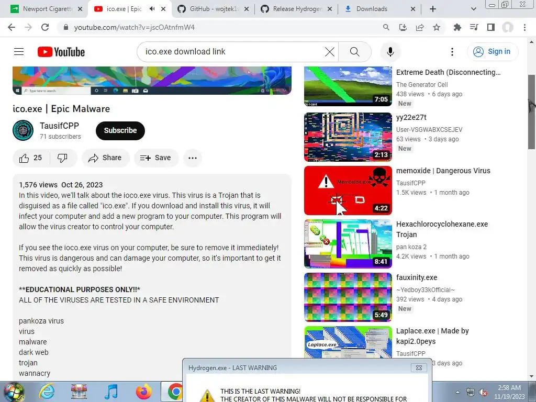Reload the YouTube page

click(x=45, y=27)
